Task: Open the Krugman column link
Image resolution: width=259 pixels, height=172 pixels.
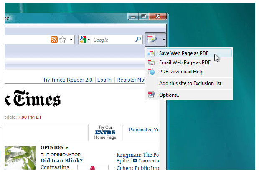Action: click(x=138, y=155)
